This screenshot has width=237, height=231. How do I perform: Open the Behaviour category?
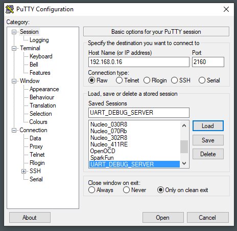click(x=42, y=97)
